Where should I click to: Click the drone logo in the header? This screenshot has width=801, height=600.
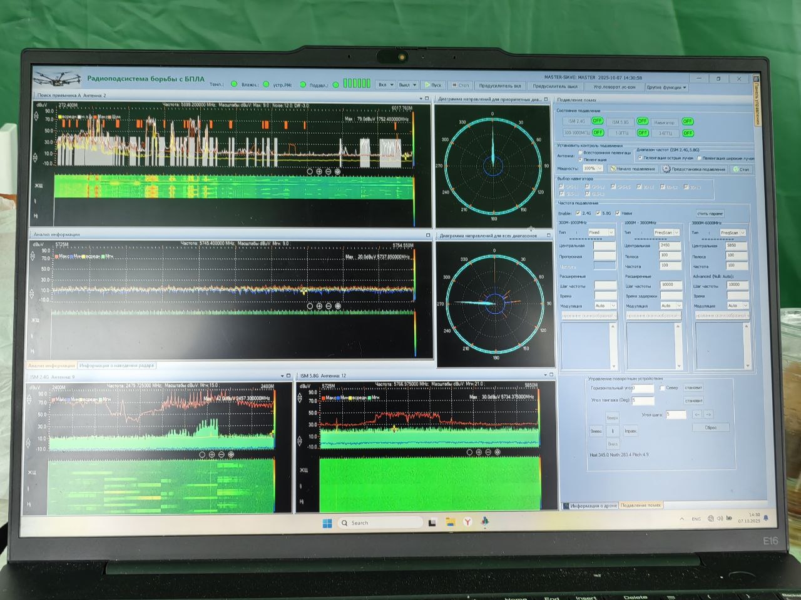(58, 79)
